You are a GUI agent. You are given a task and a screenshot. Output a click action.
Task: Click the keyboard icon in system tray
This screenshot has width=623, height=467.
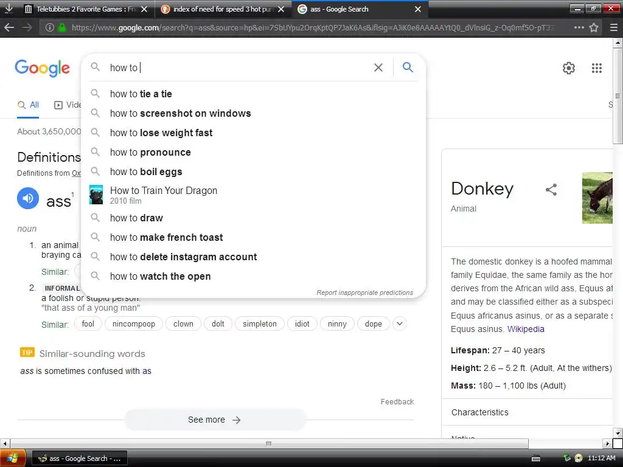coord(536,458)
